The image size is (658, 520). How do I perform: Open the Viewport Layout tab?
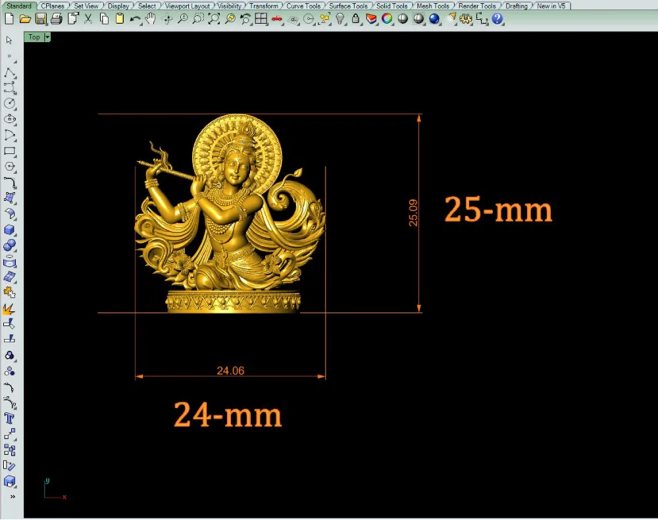(x=187, y=6)
